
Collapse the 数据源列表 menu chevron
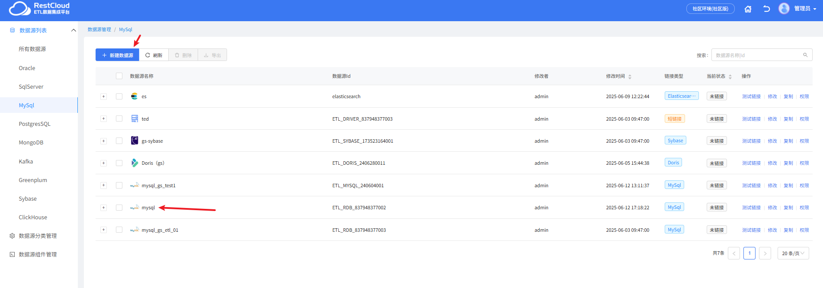point(74,30)
